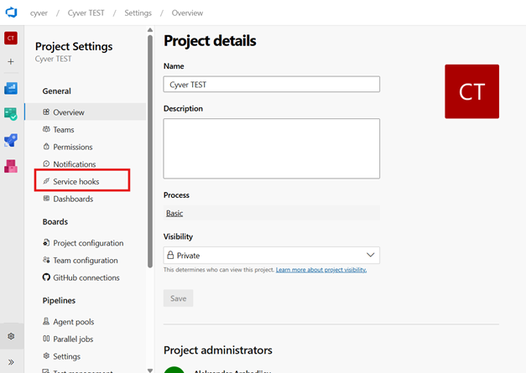Image resolution: width=526 pixels, height=373 pixels.
Task: Expand sidebar with double chevron icon
Action: [11, 362]
